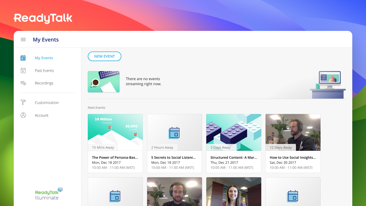
Task: Click the 'Next Events' section label
Action: pyautogui.click(x=96, y=108)
